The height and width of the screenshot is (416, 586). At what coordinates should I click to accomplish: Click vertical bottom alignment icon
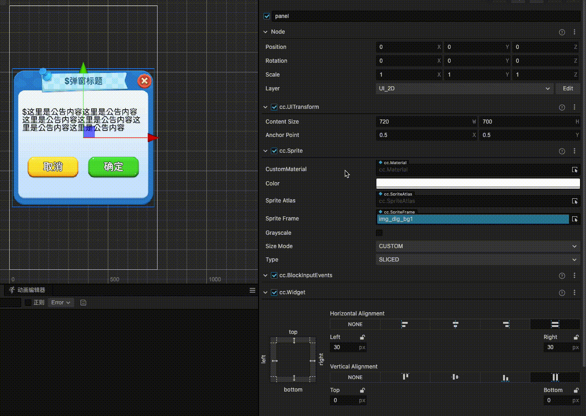click(505, 377)
